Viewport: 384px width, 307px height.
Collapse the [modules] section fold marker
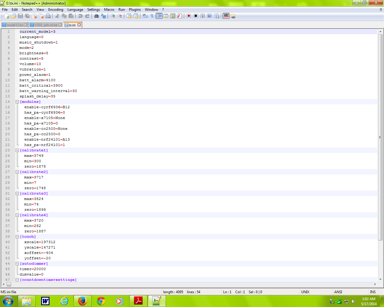(x=17, y=102)
